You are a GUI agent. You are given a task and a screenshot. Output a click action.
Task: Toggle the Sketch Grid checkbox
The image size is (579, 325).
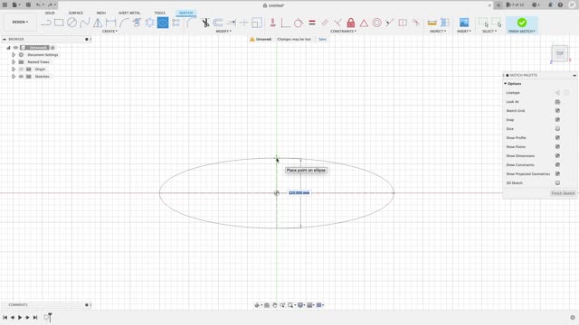coord(557,110)
